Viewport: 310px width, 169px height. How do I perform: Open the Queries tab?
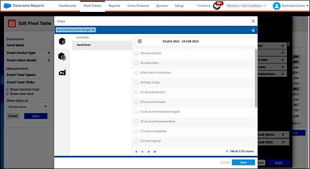coord(162,6)
